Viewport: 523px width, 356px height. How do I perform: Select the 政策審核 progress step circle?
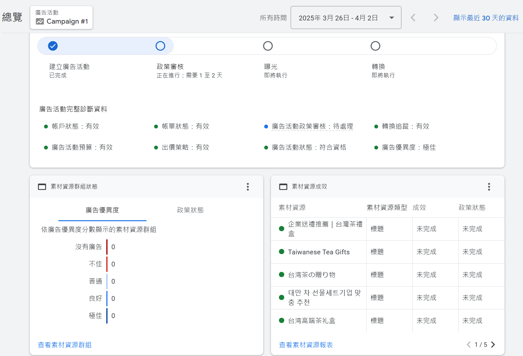pyautogui.click(x=161, y=46)
